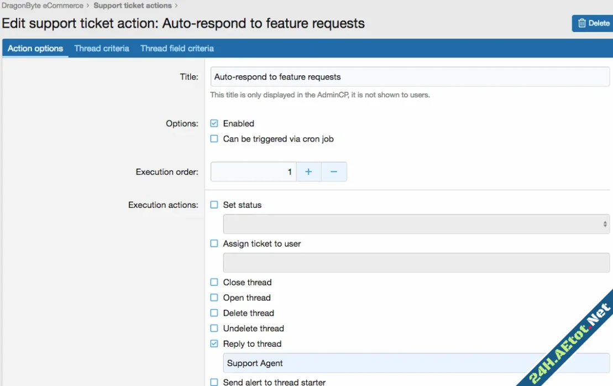Select the Action options tab
The height and width of the screenshot is (386, 613).
tap(35, 49)
